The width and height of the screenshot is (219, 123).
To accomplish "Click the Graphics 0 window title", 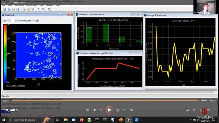I will [10, 15].
